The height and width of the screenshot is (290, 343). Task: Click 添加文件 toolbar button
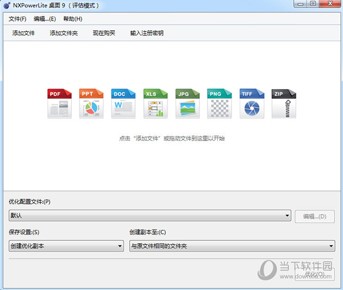click(x=23, y=33)
